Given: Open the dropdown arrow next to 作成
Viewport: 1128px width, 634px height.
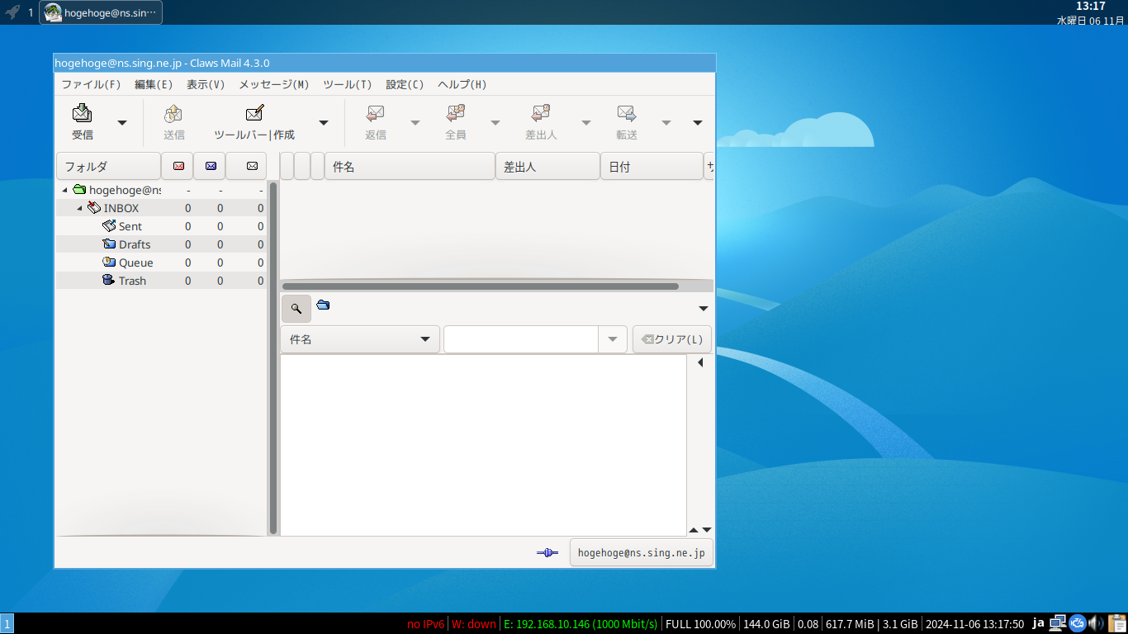Looking at the screenshot, I should pyautogui.click(x=324, y=123).
